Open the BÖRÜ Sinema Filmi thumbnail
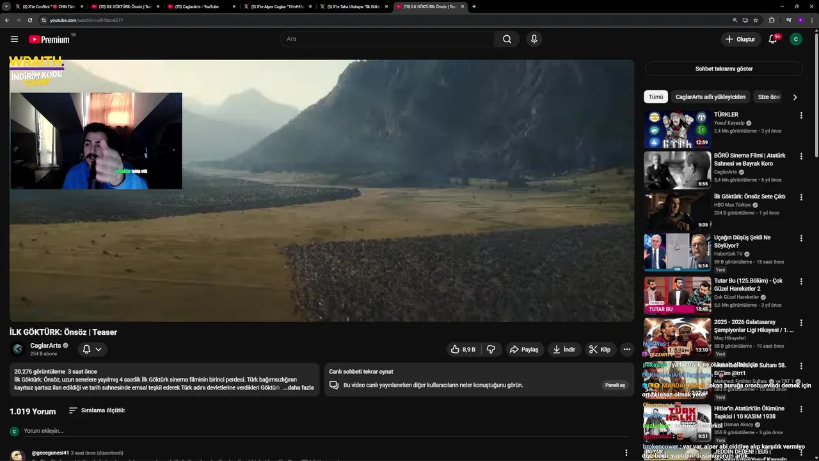The width and height of the screenshot is (819, 461). point(677,170)
